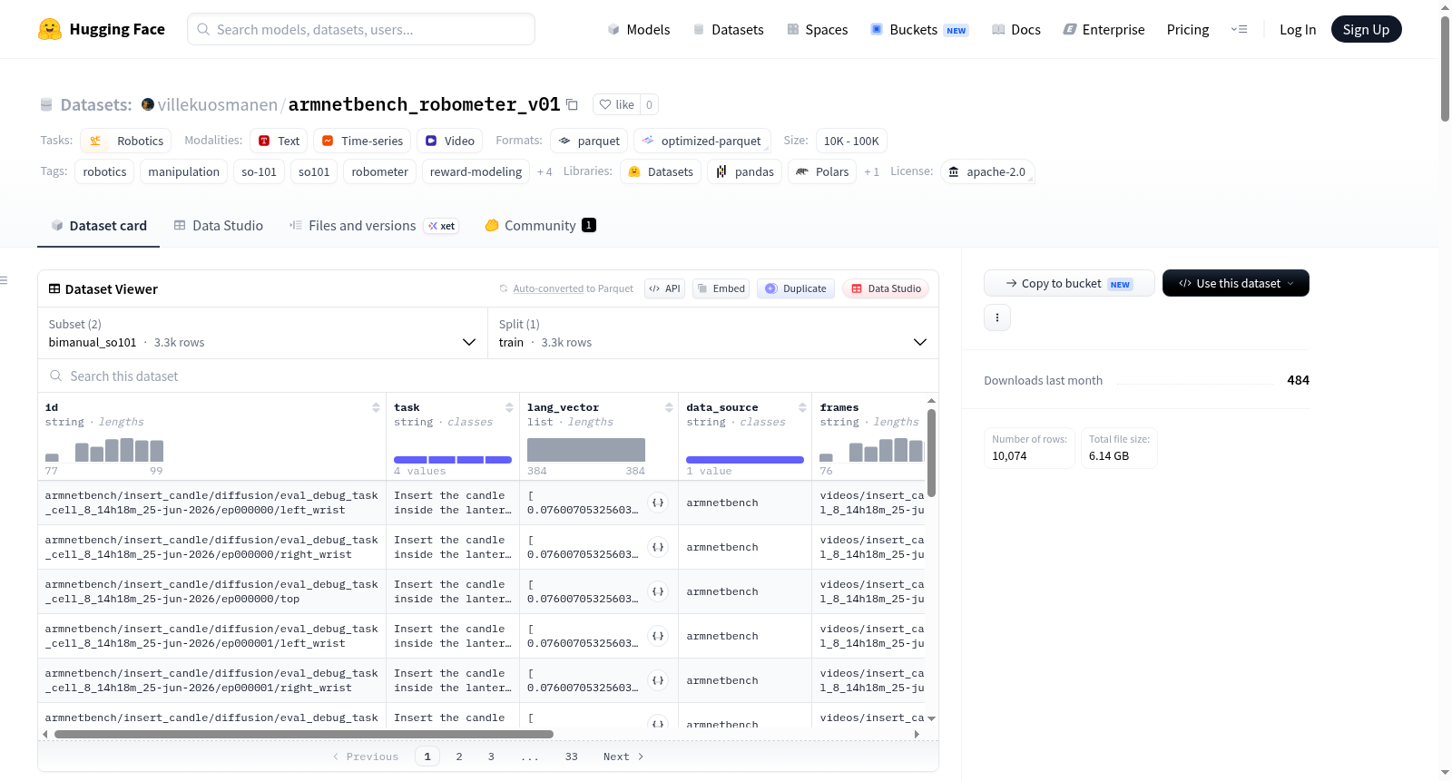Click the API button in Dataset Viewer
This screenshot has height=781, width=1452.
click(x=664, y=288)
